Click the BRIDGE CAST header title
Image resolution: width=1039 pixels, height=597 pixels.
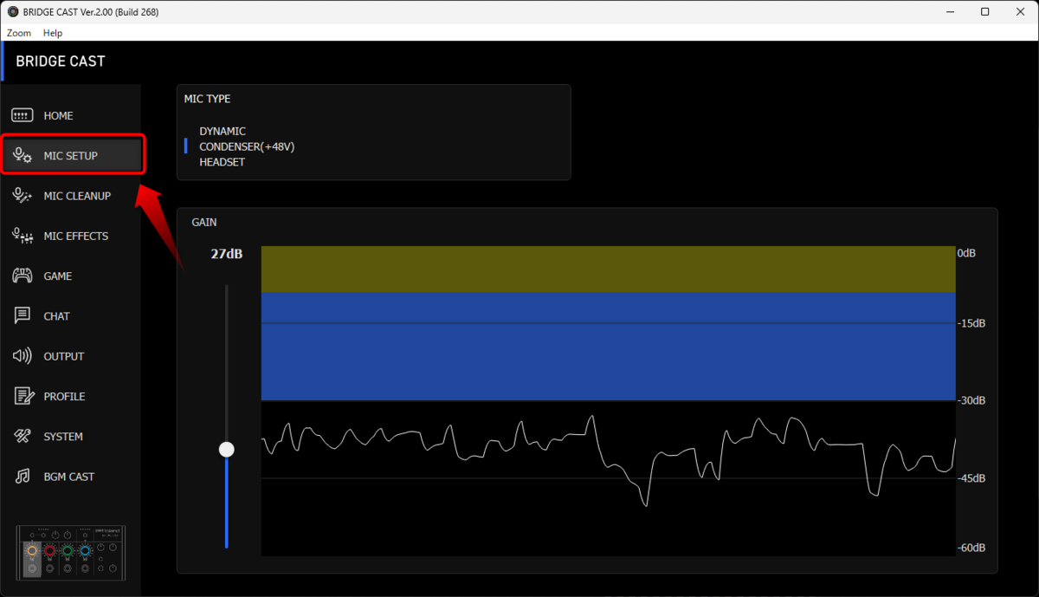pyautogui.click(x=61, y=62)
